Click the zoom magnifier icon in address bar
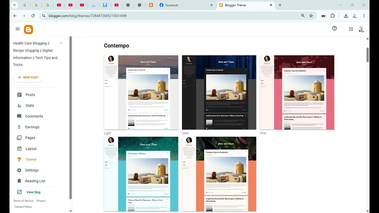The height and width of the screenshot is (213, 379). tap(303, 16)
